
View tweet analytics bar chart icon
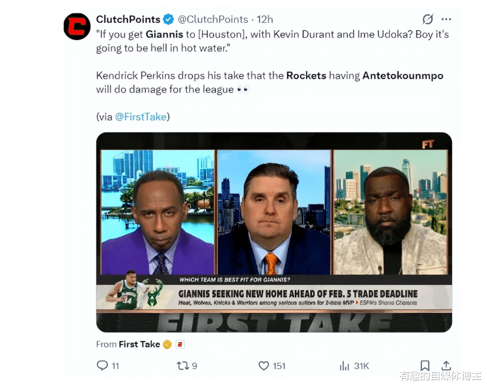tap(344, 366)
